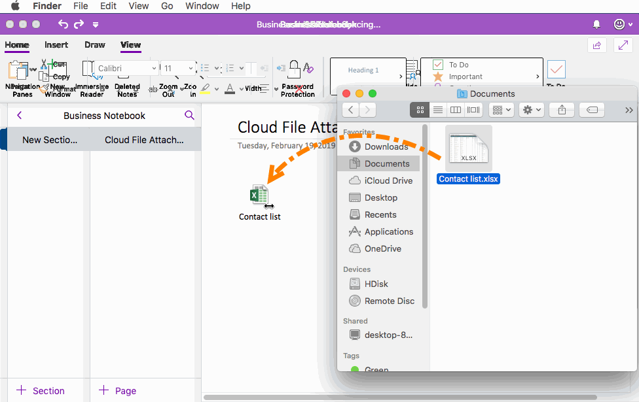Click the increase indent icon

[x=281, y=68]
